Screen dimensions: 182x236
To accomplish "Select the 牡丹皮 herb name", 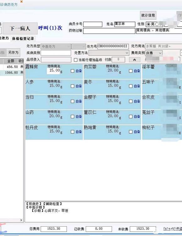I will coord(31,128).
